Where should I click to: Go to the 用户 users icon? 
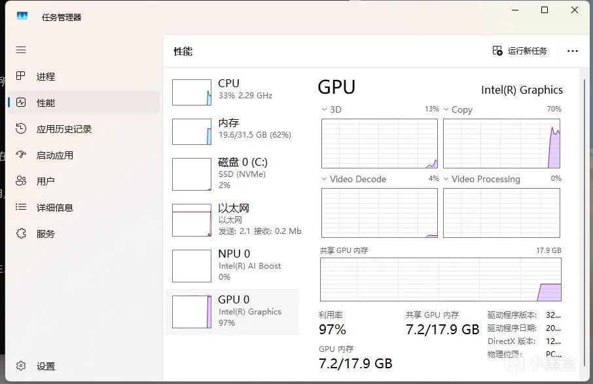click(x=21, y=182)
